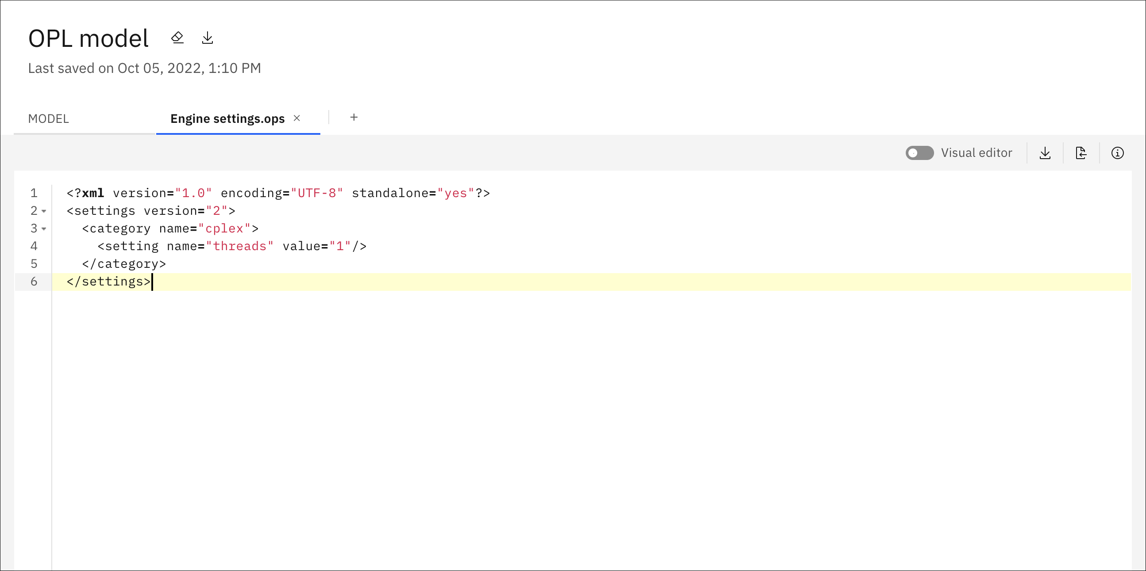Clear the model using the eraser icon
The height and width of the screenshot is (571, 1146).
(177, 37)
